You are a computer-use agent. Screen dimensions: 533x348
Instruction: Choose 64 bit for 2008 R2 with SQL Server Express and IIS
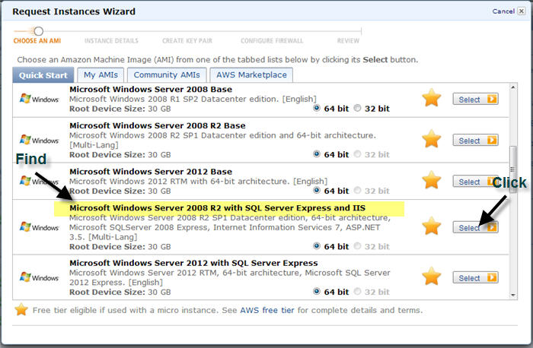(x=317, y=246)
